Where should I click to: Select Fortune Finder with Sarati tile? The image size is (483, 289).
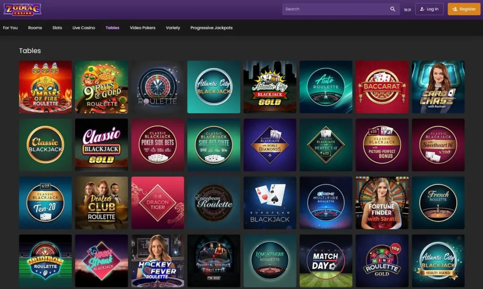382,202
